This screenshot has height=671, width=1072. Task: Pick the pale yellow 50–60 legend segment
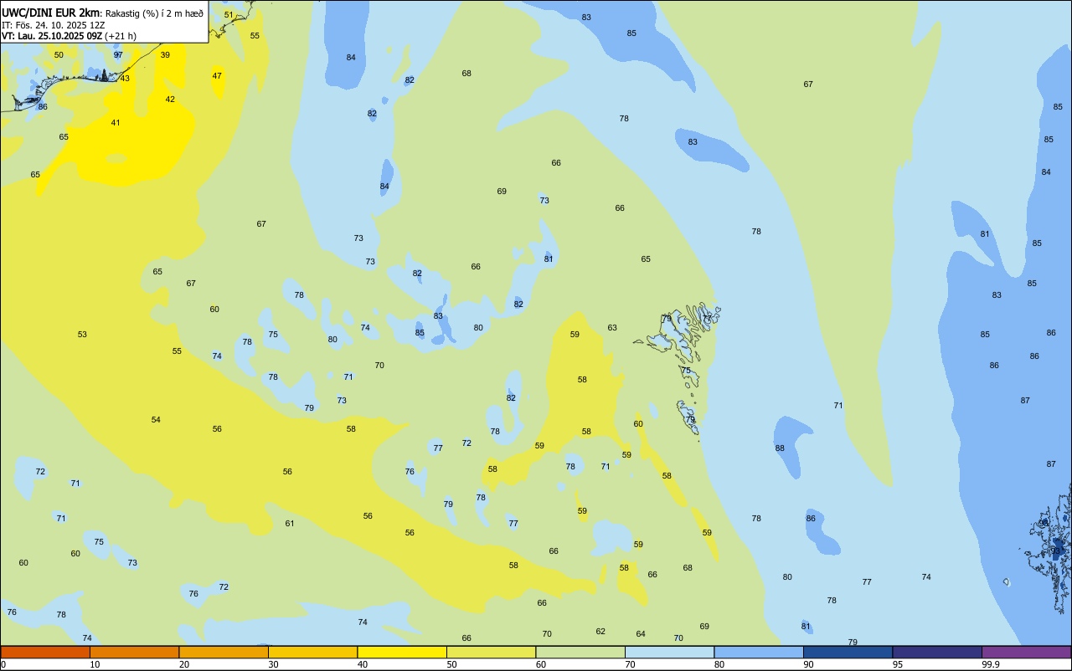pos(491,652)
